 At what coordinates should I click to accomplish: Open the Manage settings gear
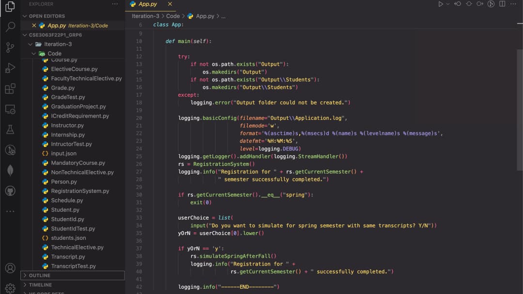(11, 287)
